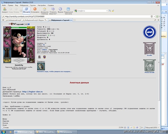Close the Информация о Гадский tab
Image resolution: width=168 pixels, height=134 pixels.
(x=71, y=20)
